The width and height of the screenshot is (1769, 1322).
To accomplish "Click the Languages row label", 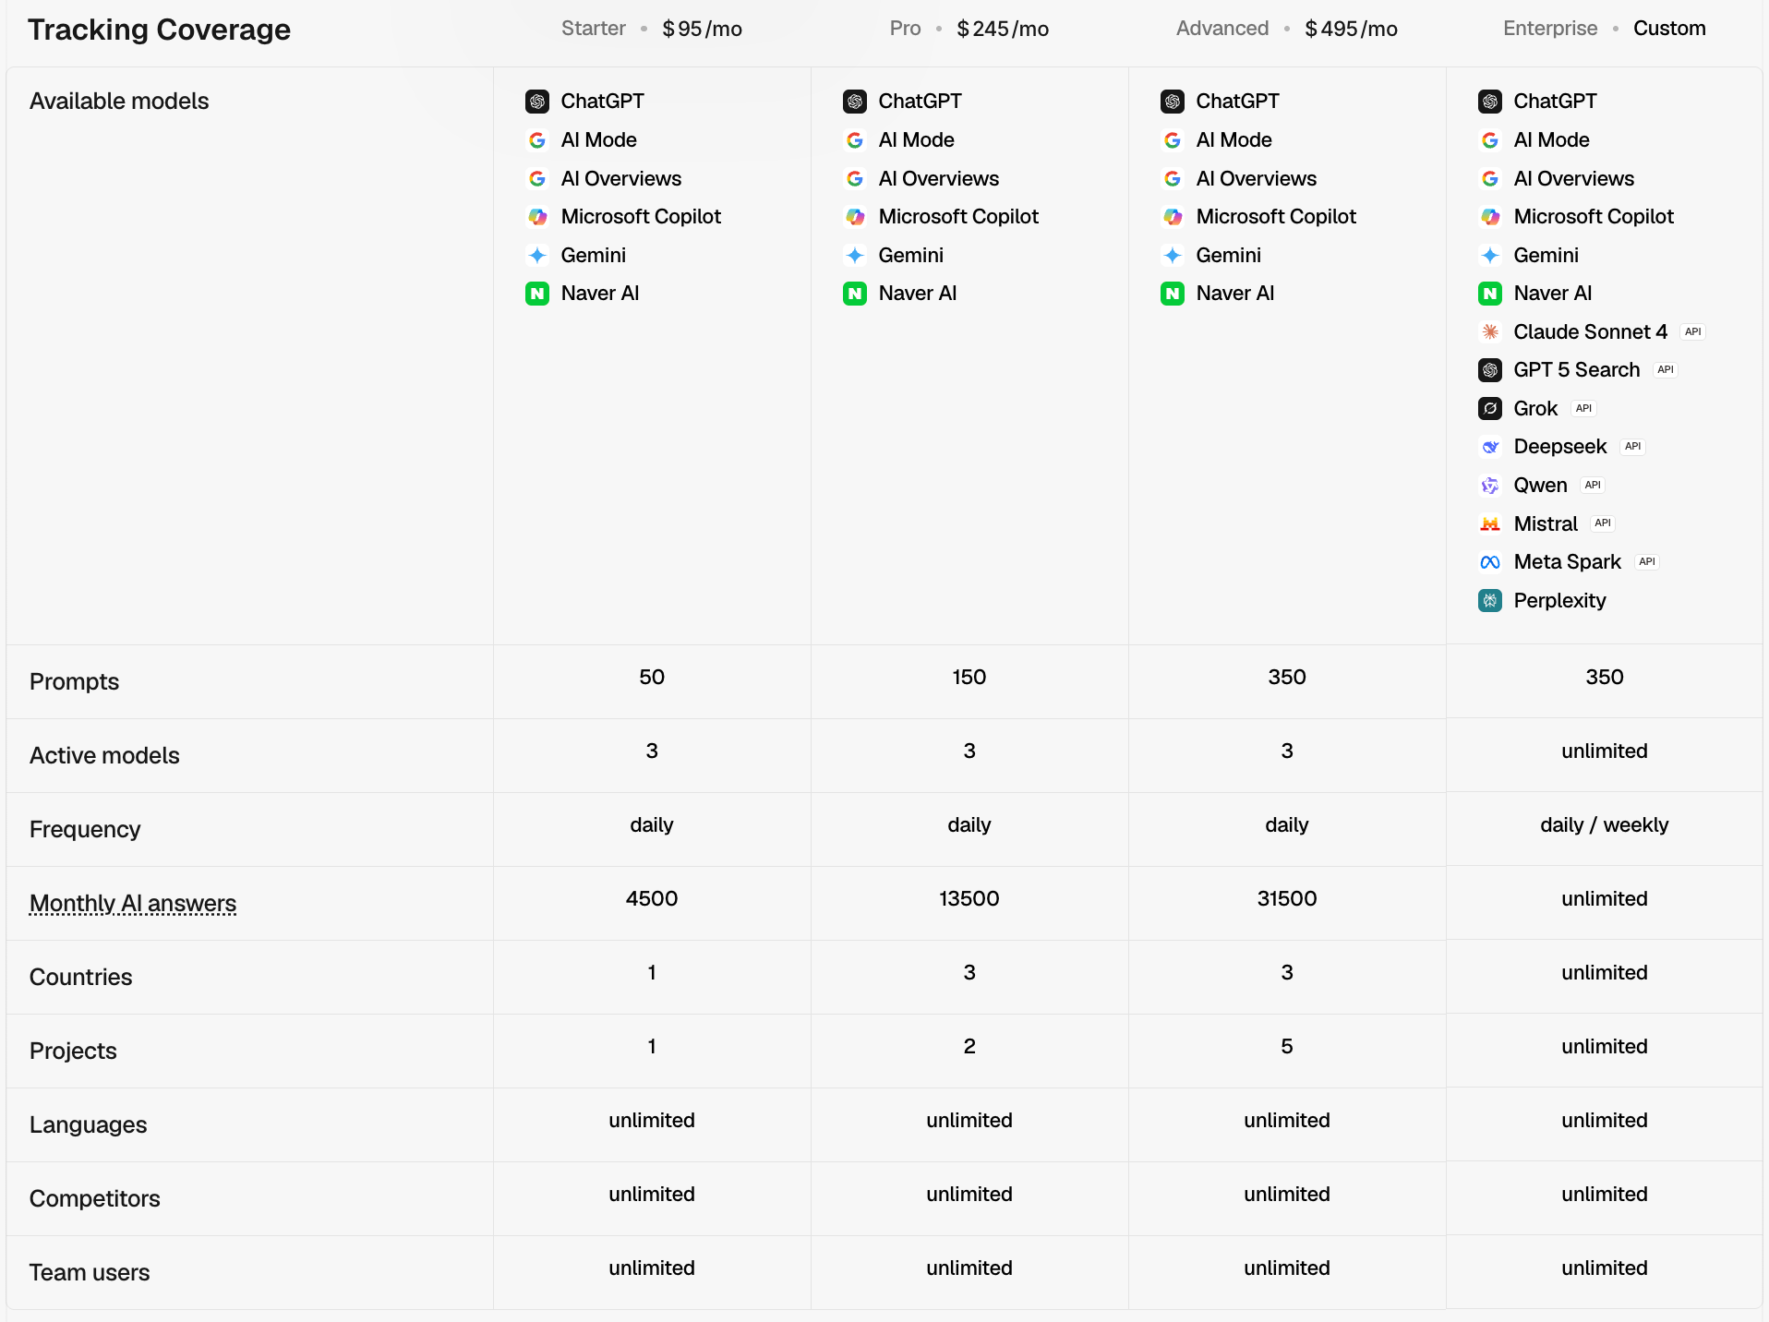I will [x=89, y=1125].
